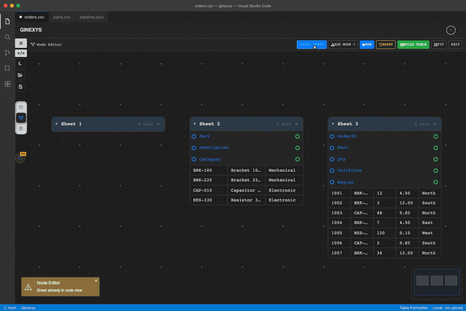The width and height of the screenshot is (466, 311).
Task: Switch to table grid view in mode switcher
Action: [21, 107]
